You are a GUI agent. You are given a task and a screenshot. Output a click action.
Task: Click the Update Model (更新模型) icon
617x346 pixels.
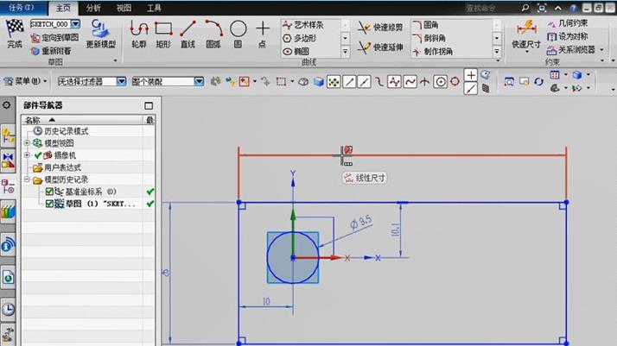(x=100, y=30)
